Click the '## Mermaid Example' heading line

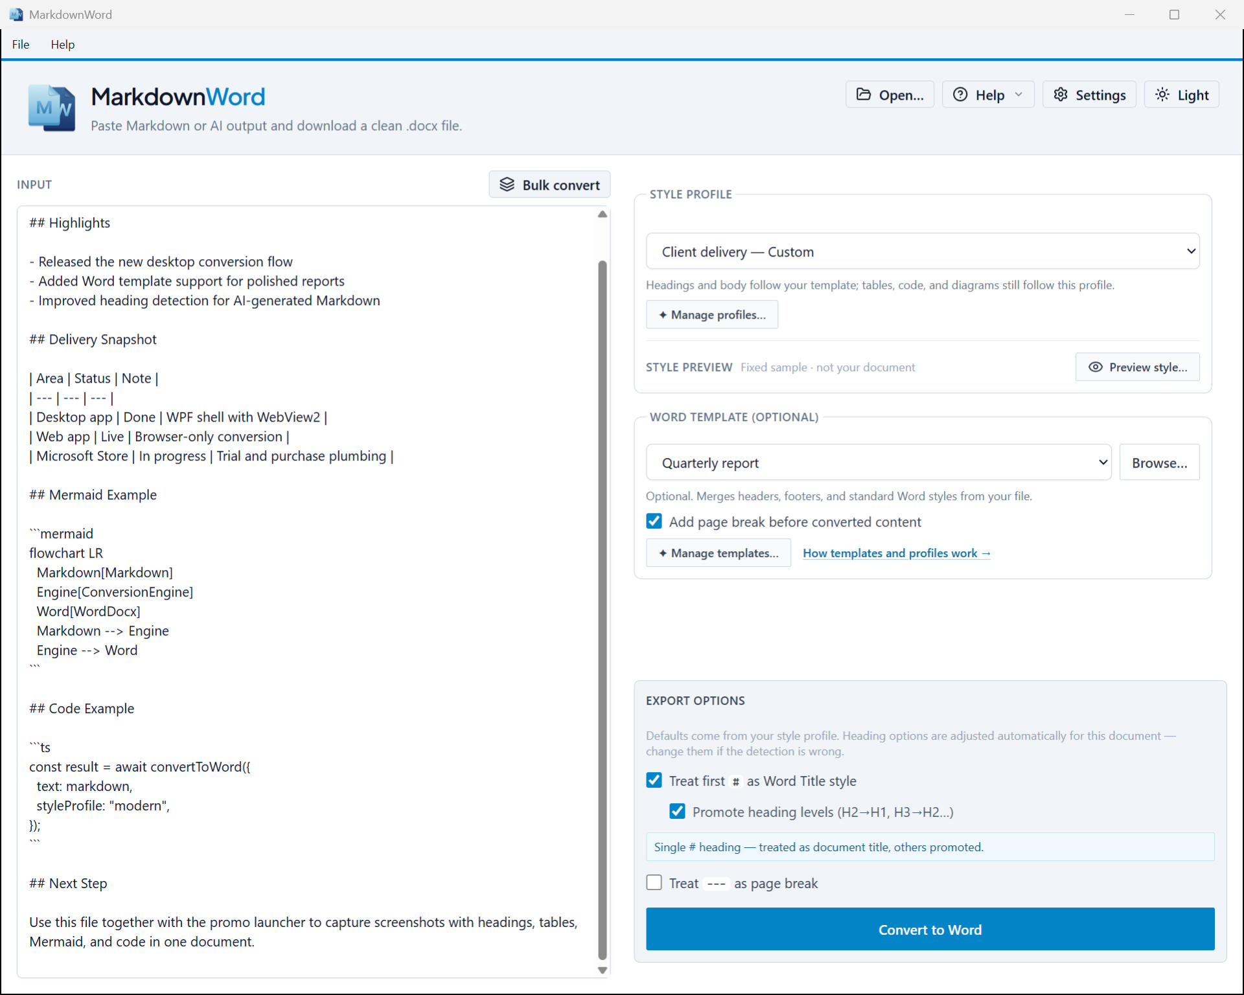tap(93, 495)
